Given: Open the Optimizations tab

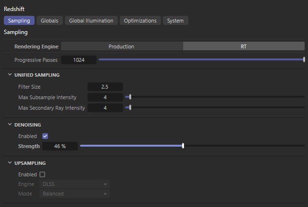Looking at the screenshot, I should 140,21.
